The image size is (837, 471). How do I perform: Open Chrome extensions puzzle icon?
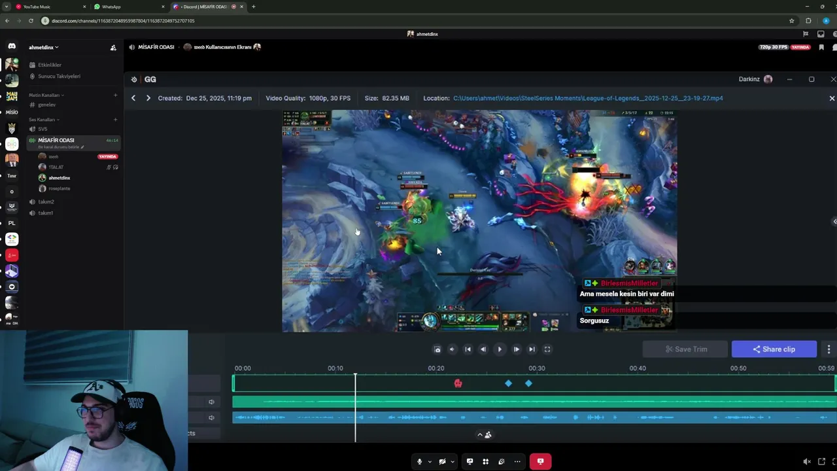(808, 21)
